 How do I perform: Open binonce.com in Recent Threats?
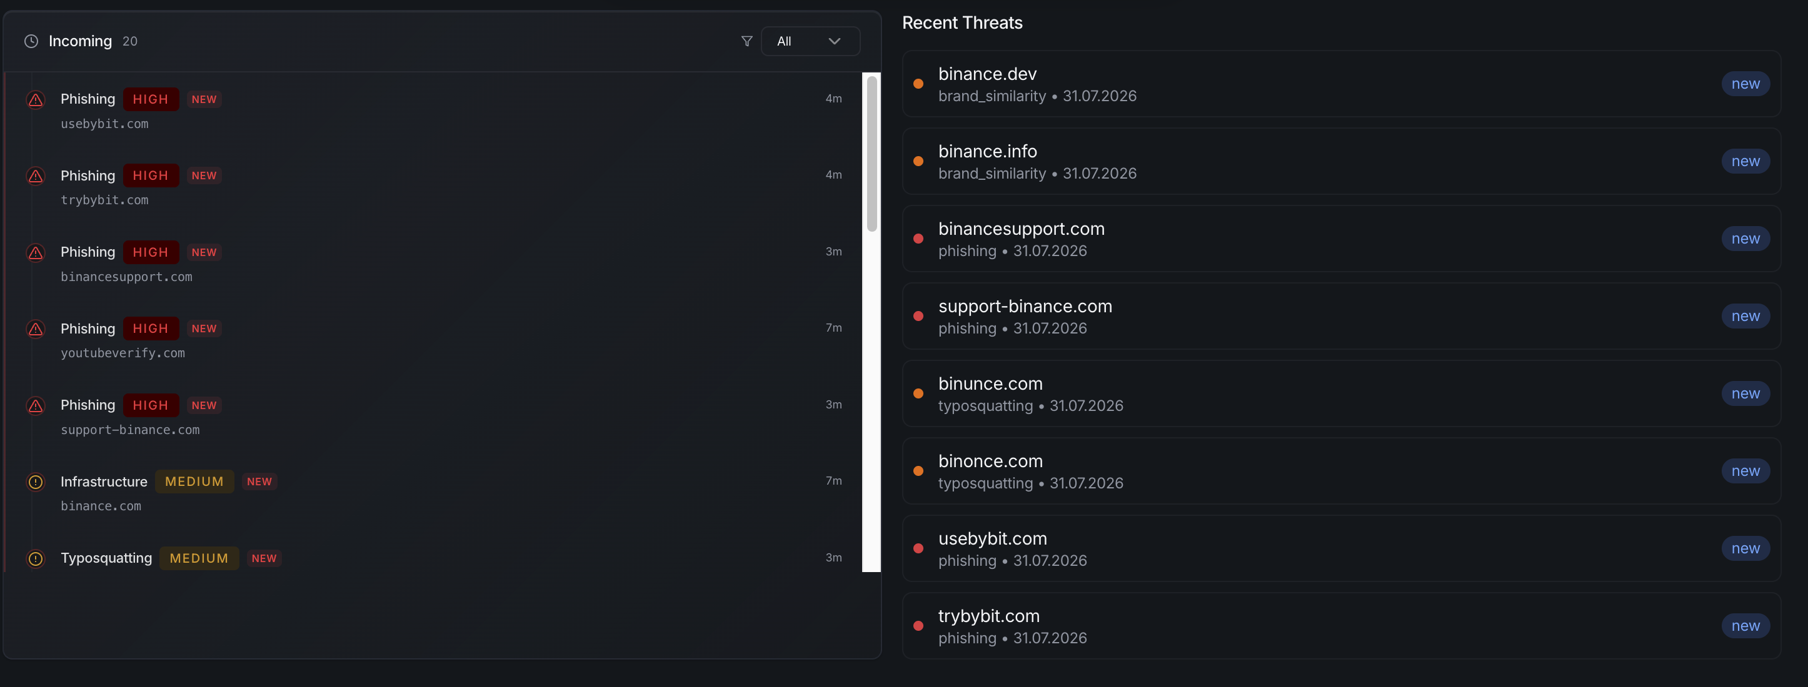coord(1341,471)
